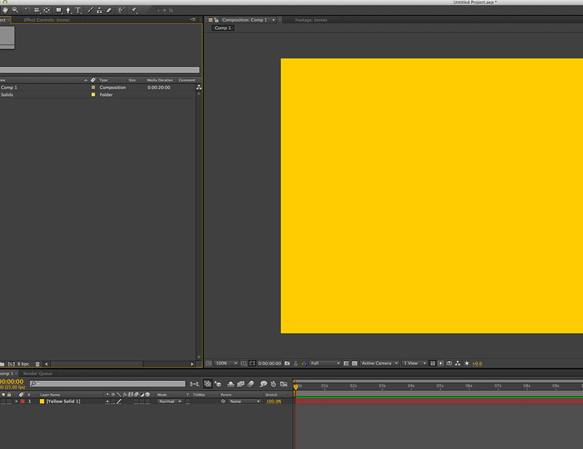Delete selected item with trash icon
Image resolution: width=583 pixels, height=449 pixels.
(x=38, y=364)
